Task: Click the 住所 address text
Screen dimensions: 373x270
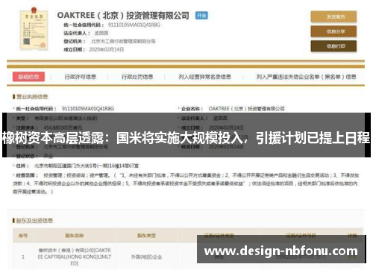Action: point(87,166)
